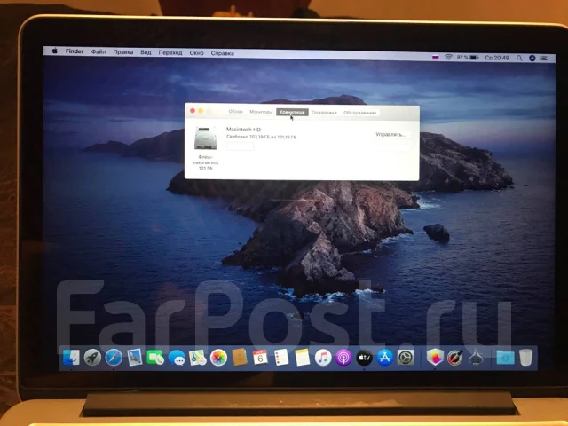Open System Preferences gear in dock
Viewport: 568px width, 426px height.
coord(406,358)
